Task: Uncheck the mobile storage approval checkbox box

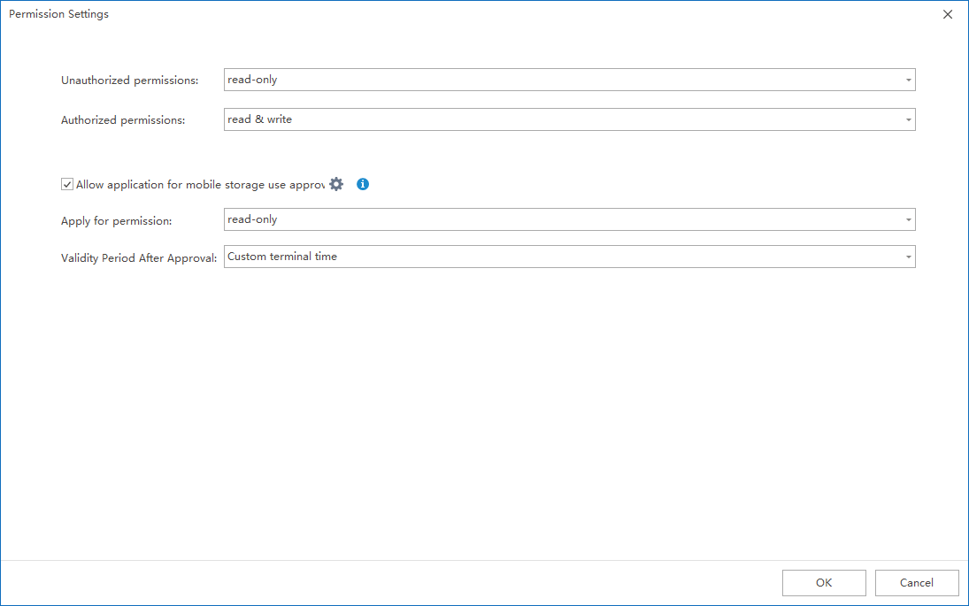Action: 67,185
